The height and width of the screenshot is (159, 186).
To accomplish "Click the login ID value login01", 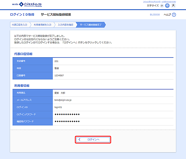I will [x=58, y=107].
